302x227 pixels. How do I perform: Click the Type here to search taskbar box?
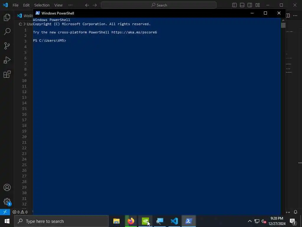point(61,221)
